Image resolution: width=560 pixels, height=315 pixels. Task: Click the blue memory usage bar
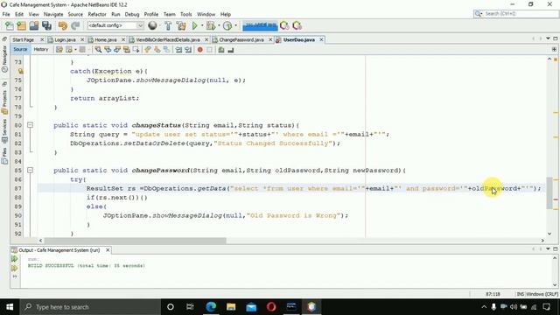tap(260, 25)
